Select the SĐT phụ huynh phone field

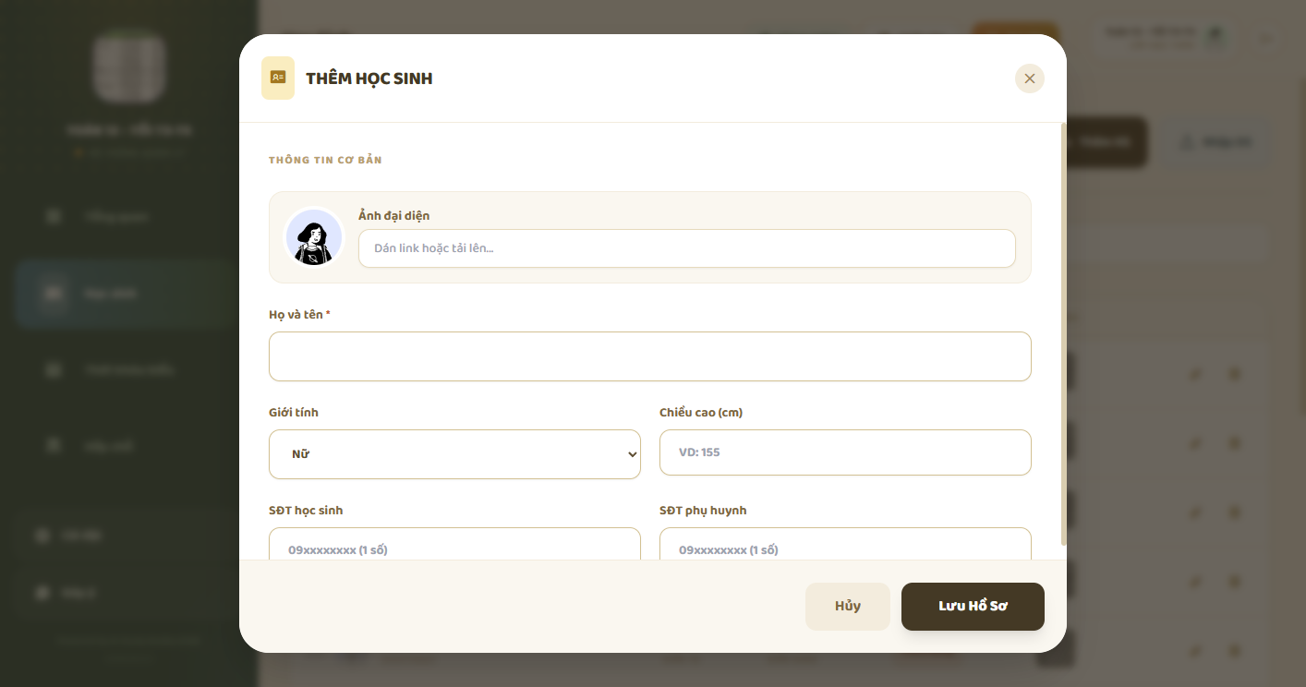845,545
